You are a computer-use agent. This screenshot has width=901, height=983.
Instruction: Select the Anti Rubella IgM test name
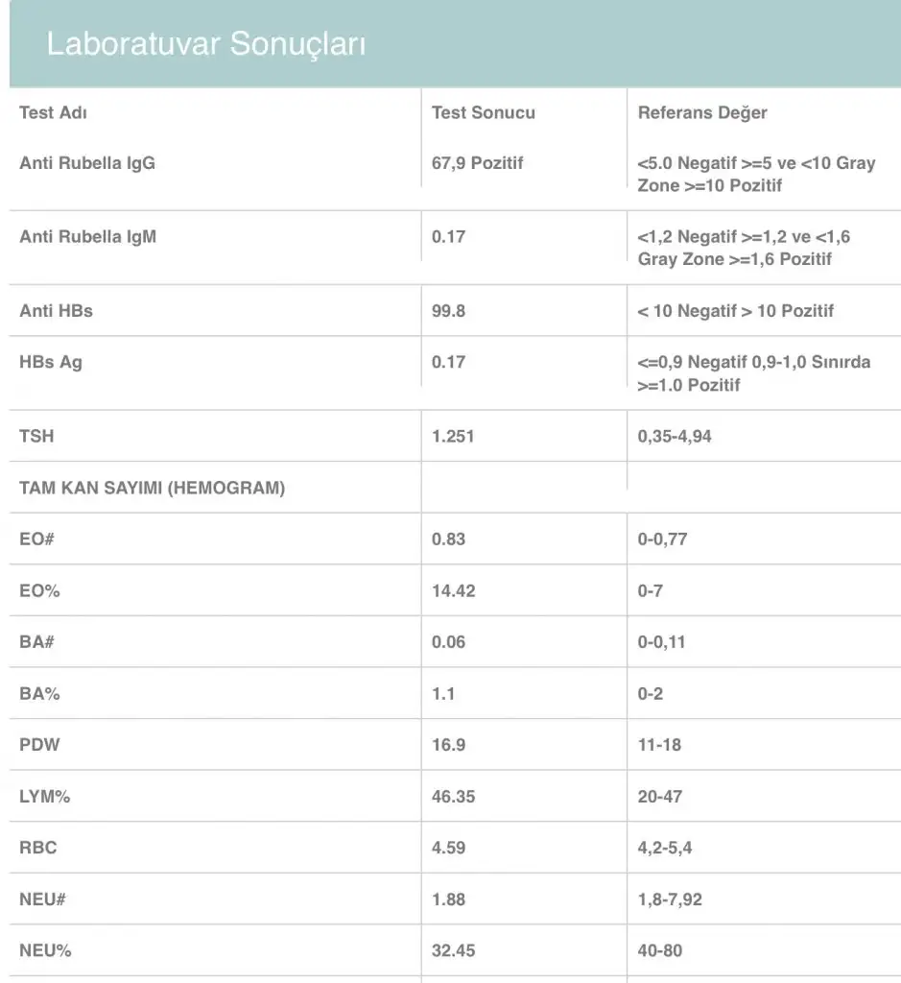87,237
